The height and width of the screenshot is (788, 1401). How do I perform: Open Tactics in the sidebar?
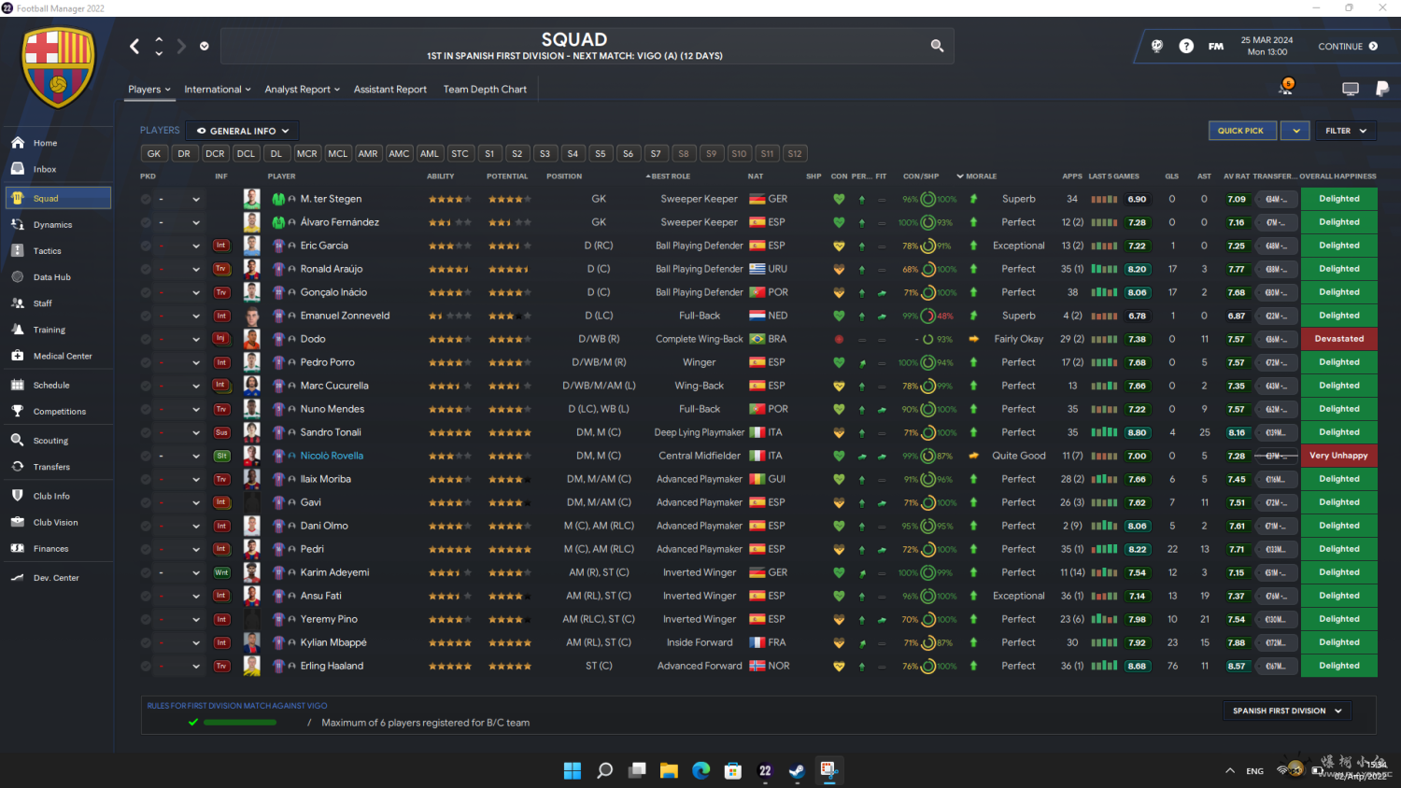pos(47,251)
